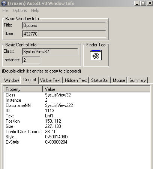Open the File menu
This screenshot has height=169, width=153.
(x=5, y=10)
